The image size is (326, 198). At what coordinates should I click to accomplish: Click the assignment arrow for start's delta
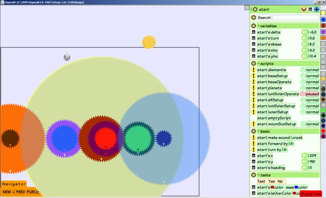click(x=304, y=32)
